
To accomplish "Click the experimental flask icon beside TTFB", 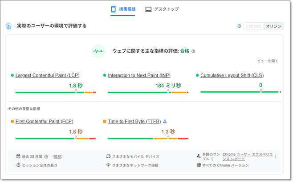I will pyautogui.click(x=165, y=121).
